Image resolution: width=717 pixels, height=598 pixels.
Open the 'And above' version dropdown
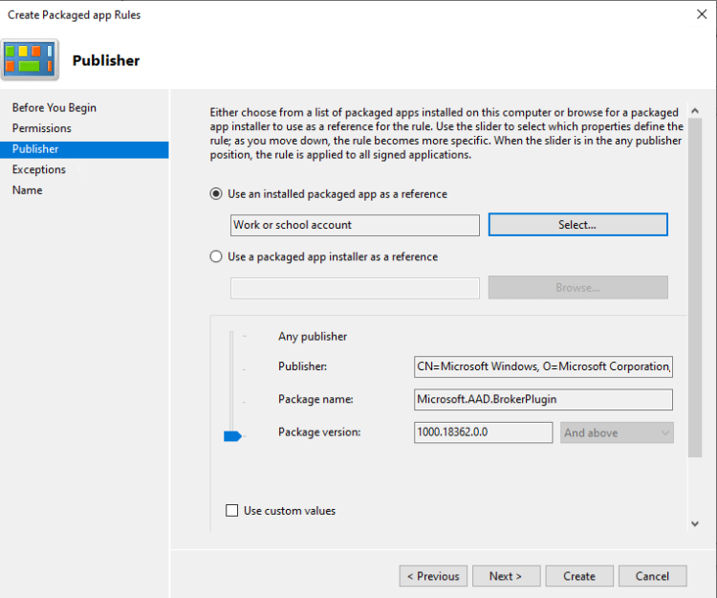[617, 432]
